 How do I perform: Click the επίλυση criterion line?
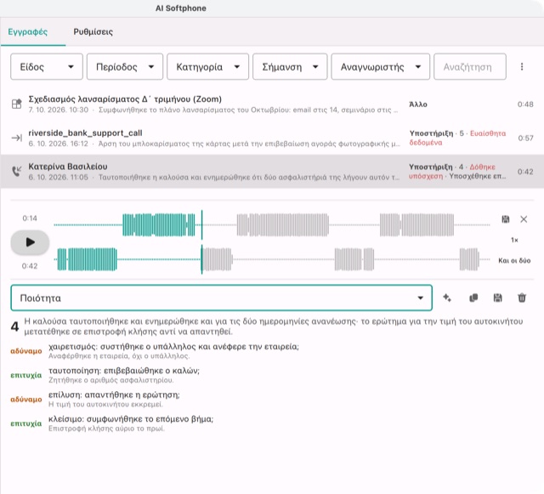coord(114,395)
